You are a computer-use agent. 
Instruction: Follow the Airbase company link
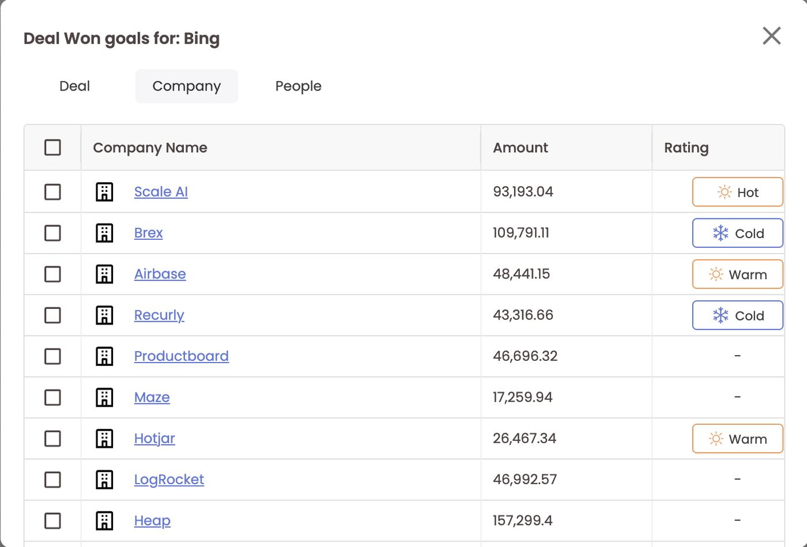pos(160,274)
